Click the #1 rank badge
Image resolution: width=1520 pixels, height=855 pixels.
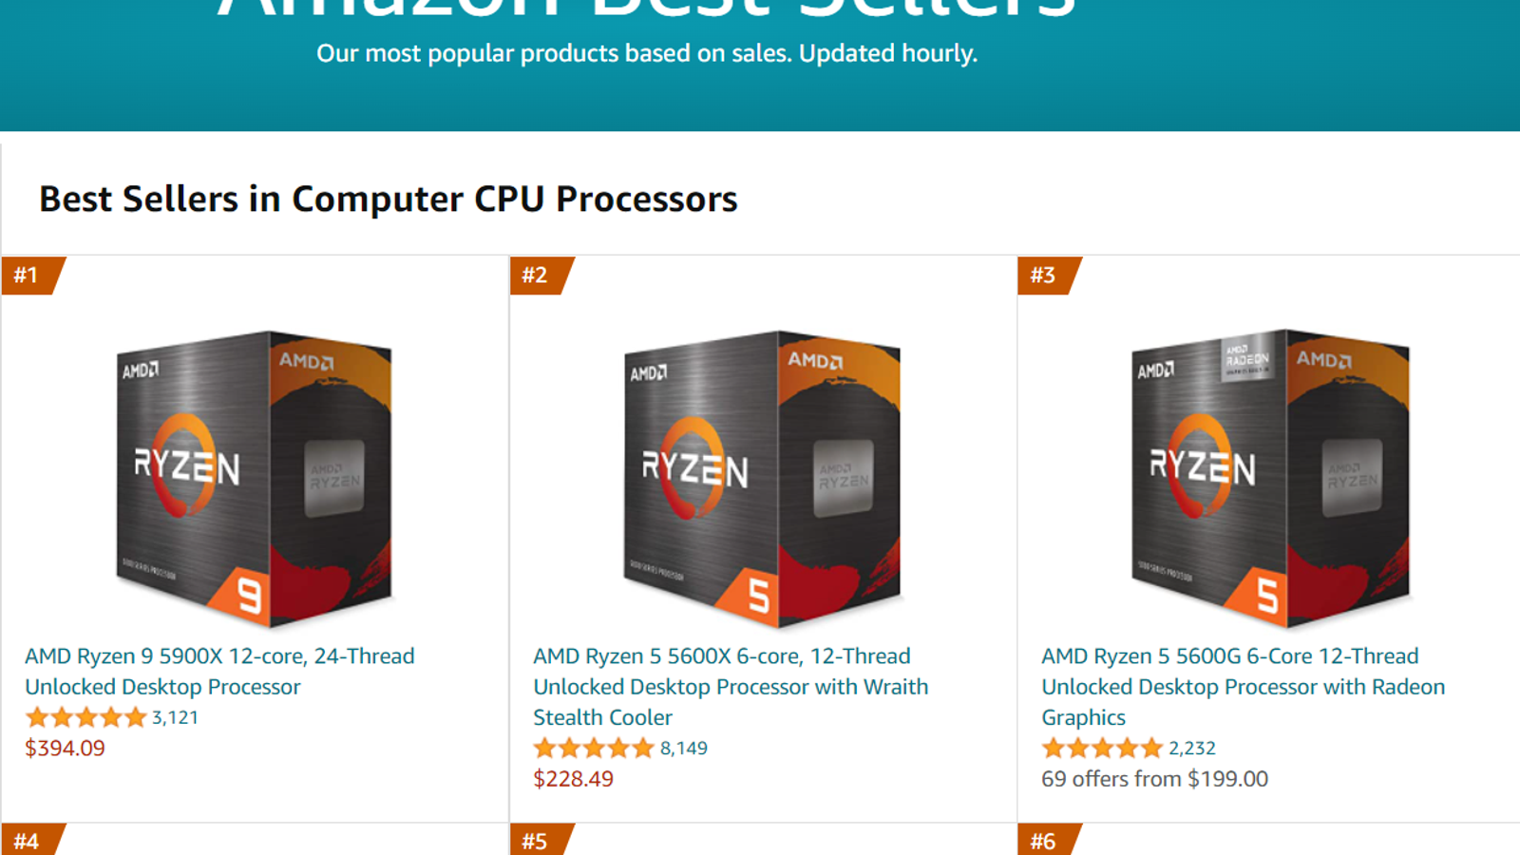pos(27,275)
